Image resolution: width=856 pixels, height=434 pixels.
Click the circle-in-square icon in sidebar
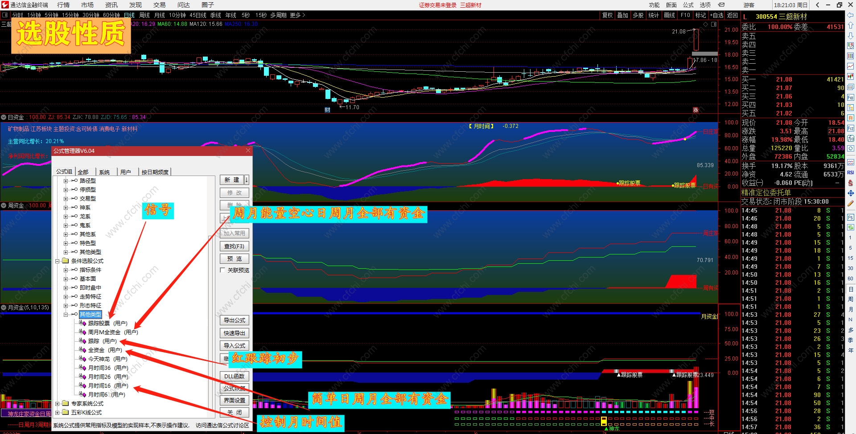click(851, 148)
